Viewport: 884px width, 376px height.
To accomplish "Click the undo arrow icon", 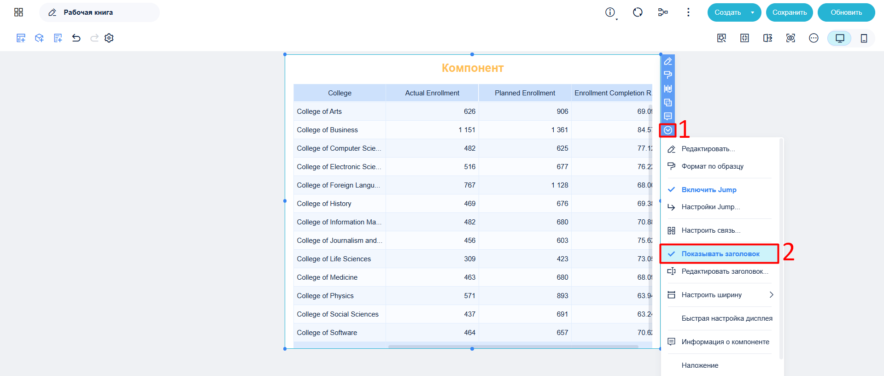I will click(76, 38).
